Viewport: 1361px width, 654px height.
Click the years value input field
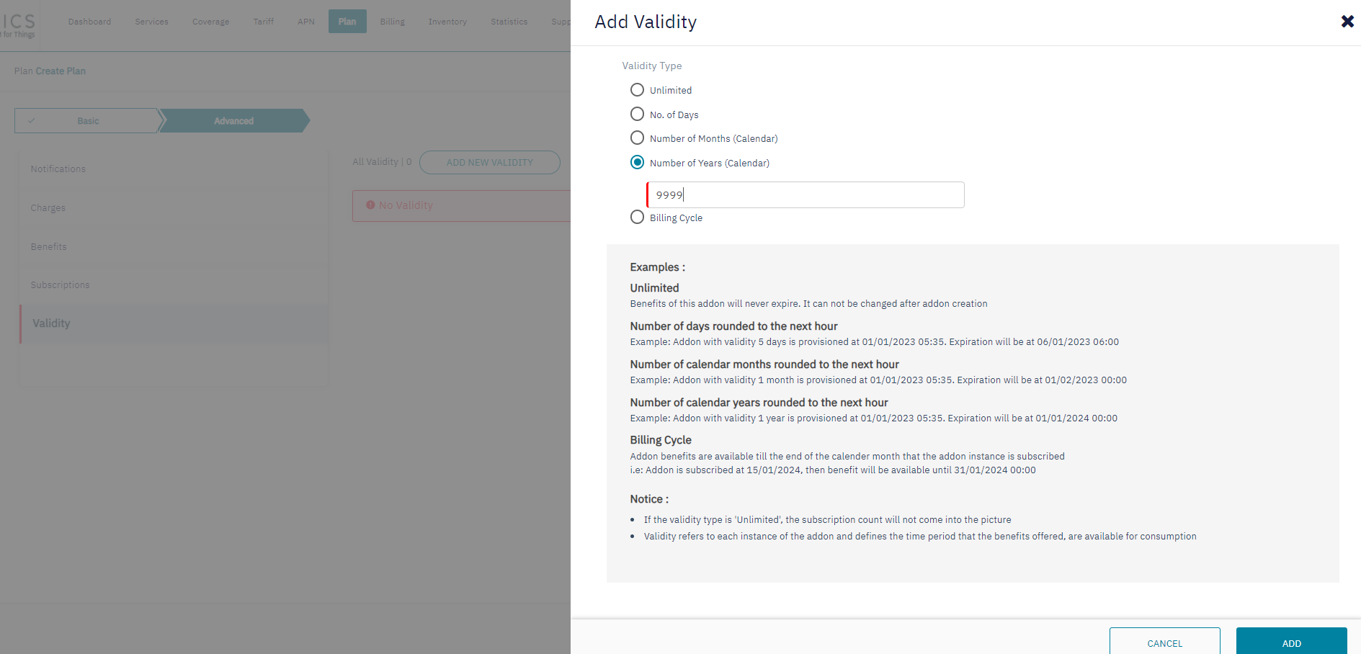pos(805,195)
